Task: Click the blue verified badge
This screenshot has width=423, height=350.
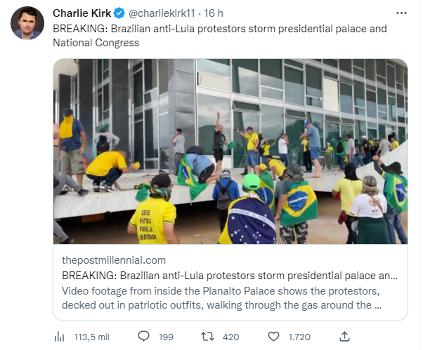Action: pyautogui.click(x=120, y=13)
